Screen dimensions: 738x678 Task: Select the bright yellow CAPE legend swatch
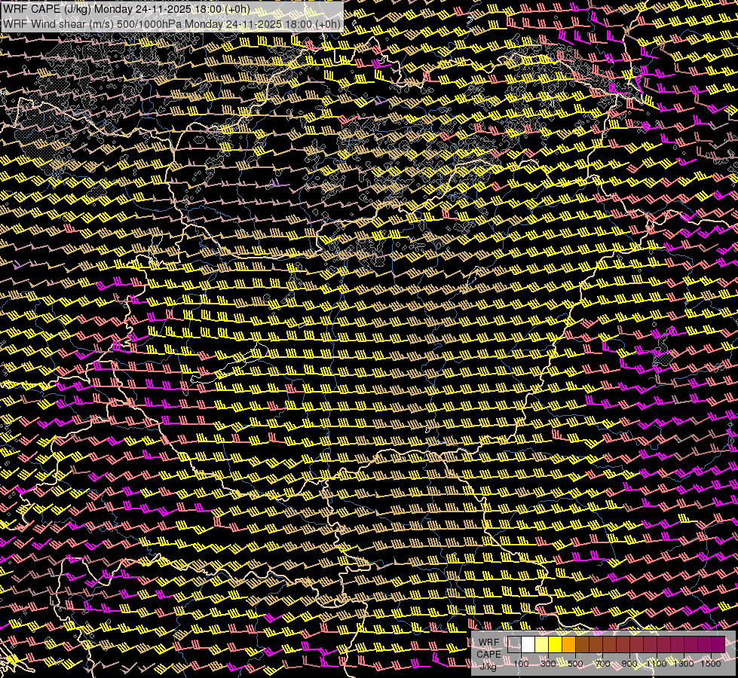[x=556, y=644]
